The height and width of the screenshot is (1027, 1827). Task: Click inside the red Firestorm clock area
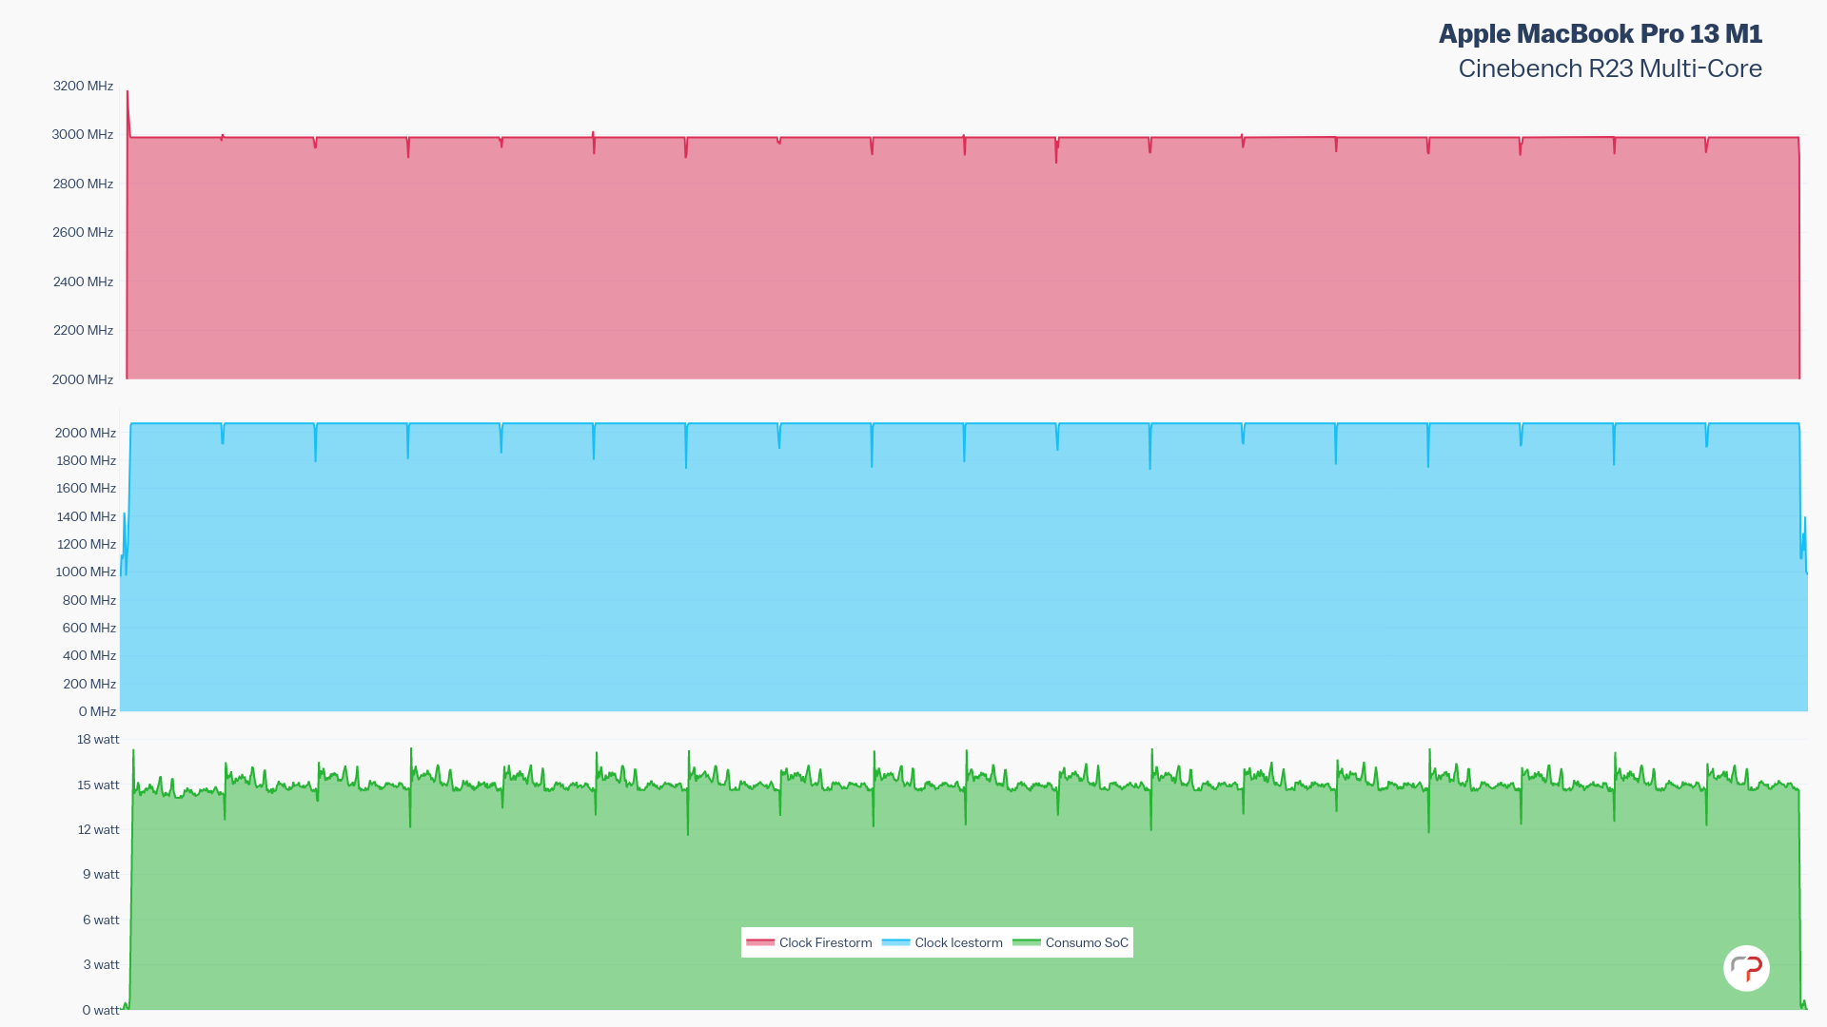point(952,257)
